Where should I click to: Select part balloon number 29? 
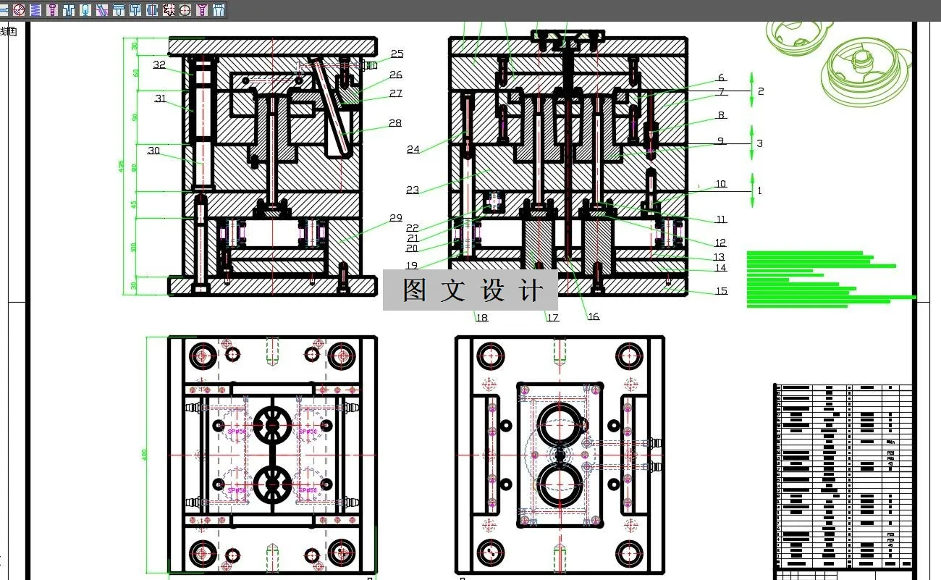(395, 218)
